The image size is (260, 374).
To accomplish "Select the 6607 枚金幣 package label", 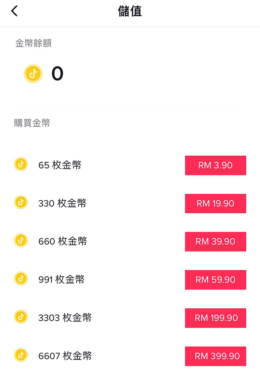I will 65,356.
